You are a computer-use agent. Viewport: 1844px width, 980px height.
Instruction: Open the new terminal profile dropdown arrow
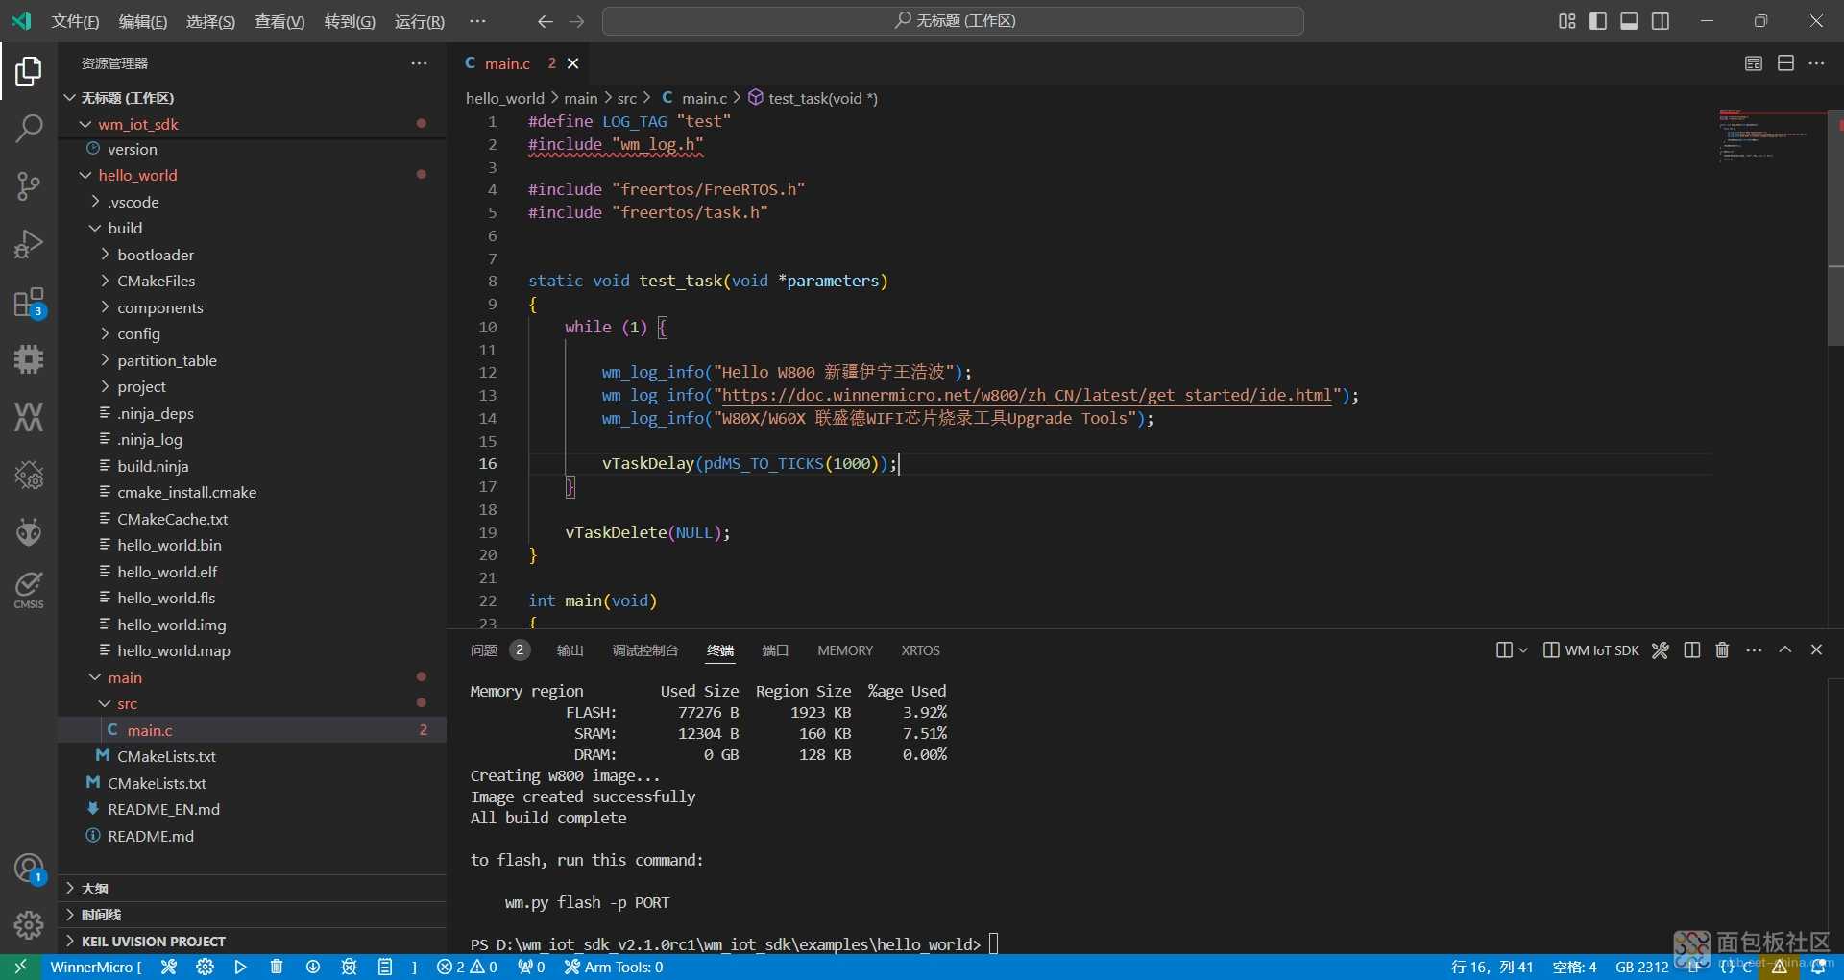(x=1523, y=650)
